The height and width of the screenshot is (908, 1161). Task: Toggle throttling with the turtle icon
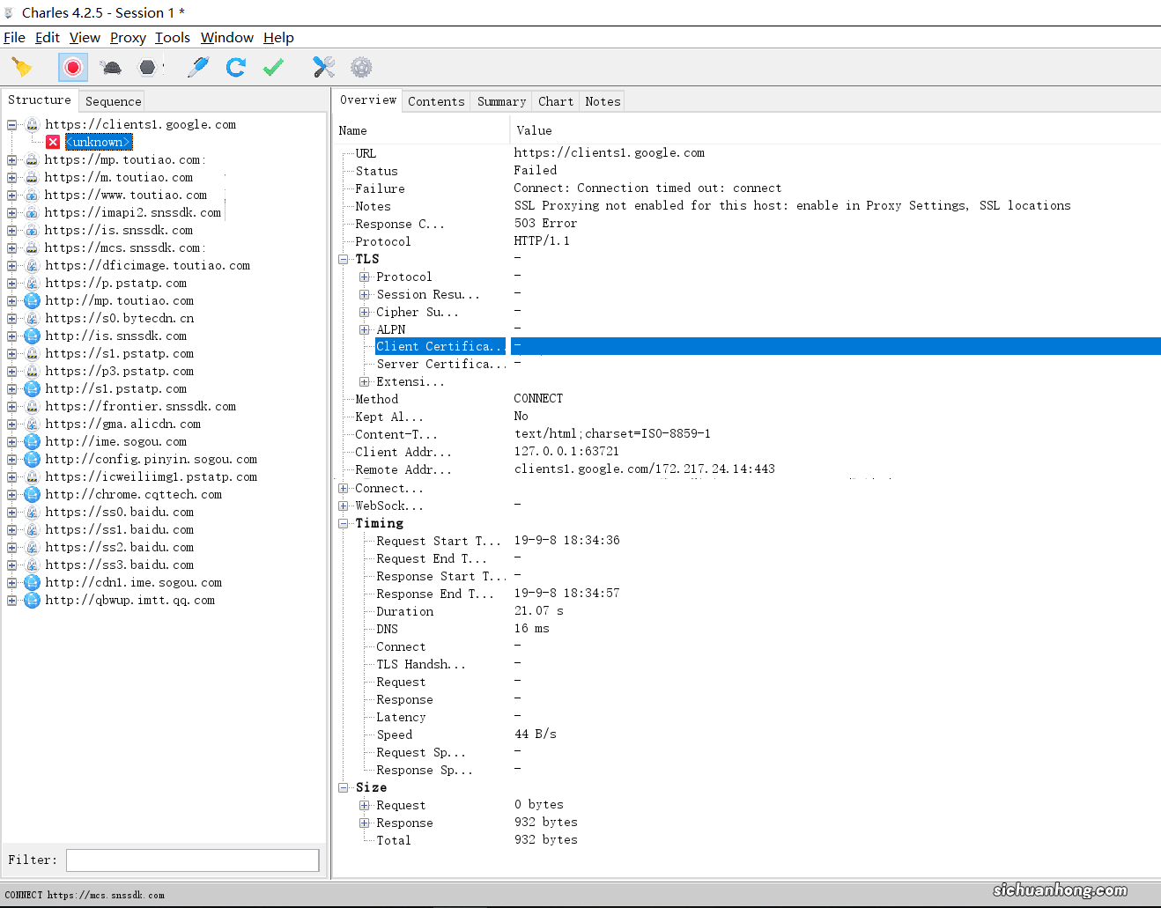click(111, 67)
